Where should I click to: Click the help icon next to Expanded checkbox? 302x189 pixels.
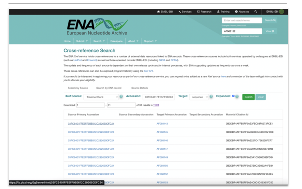tap(237, 96)
